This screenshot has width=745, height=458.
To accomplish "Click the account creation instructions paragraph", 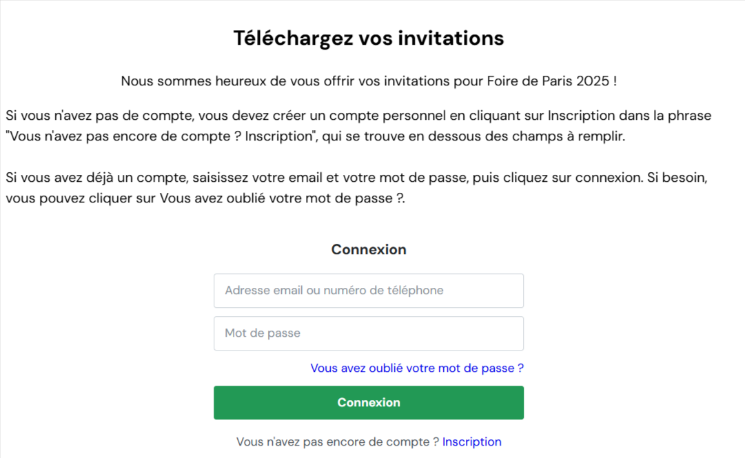I will coord(358,125).
